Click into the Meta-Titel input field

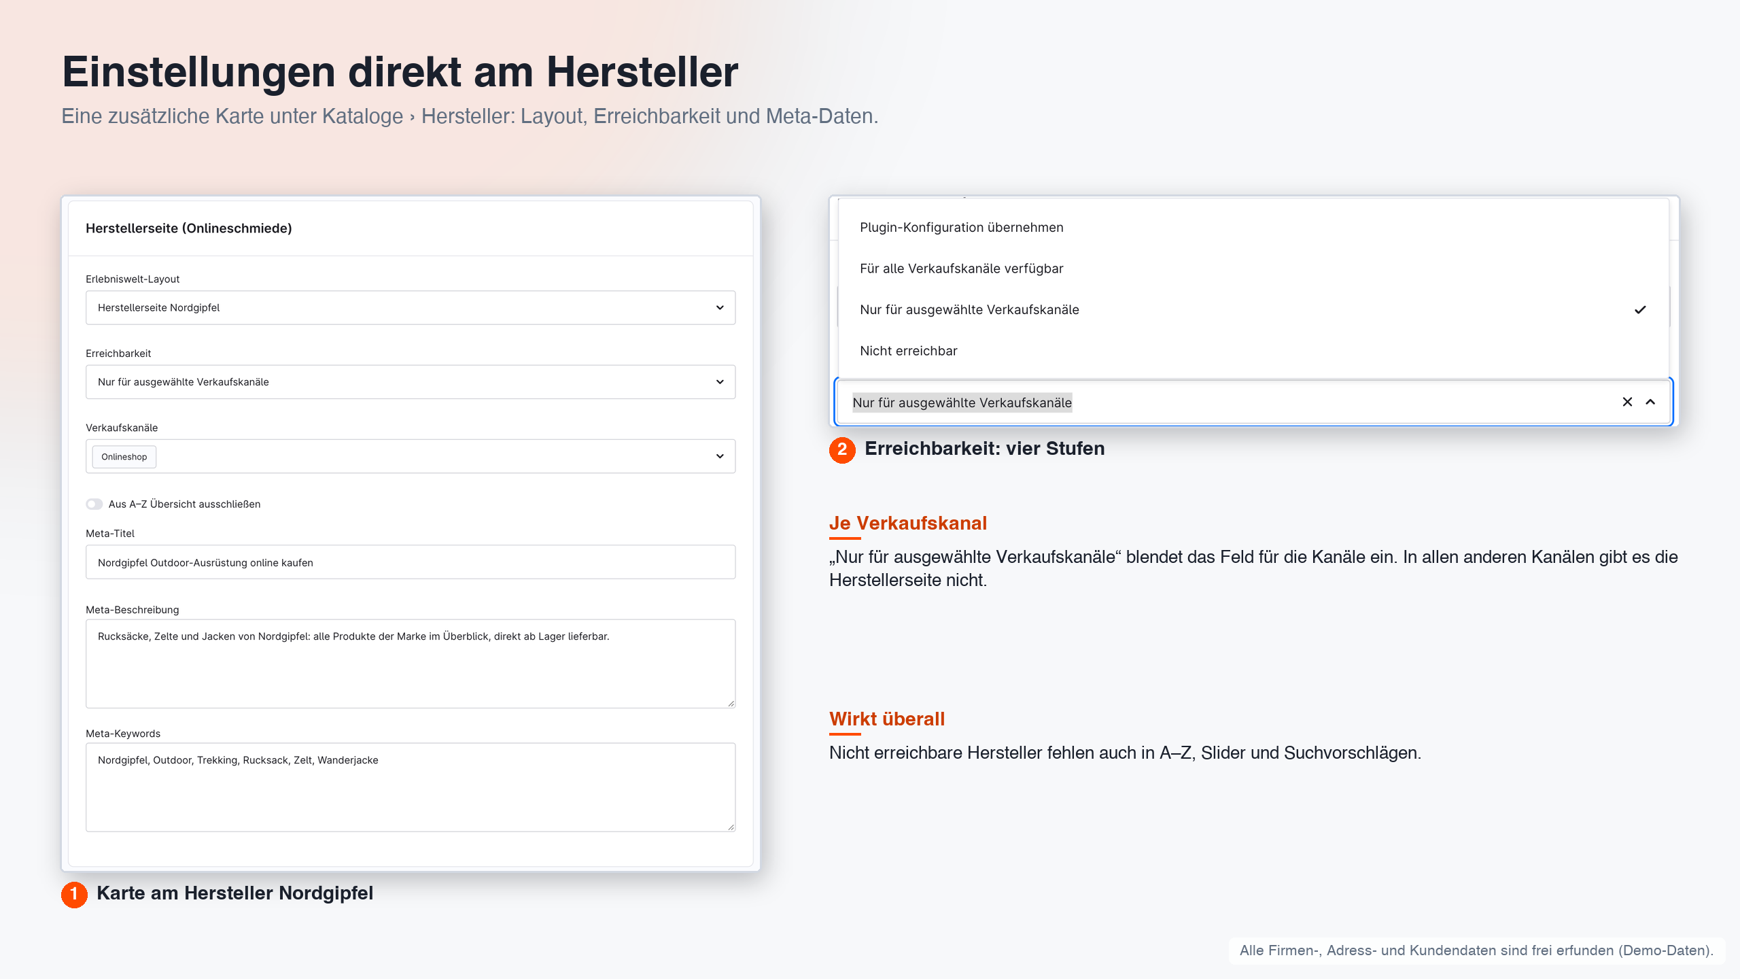pos(411,562)
